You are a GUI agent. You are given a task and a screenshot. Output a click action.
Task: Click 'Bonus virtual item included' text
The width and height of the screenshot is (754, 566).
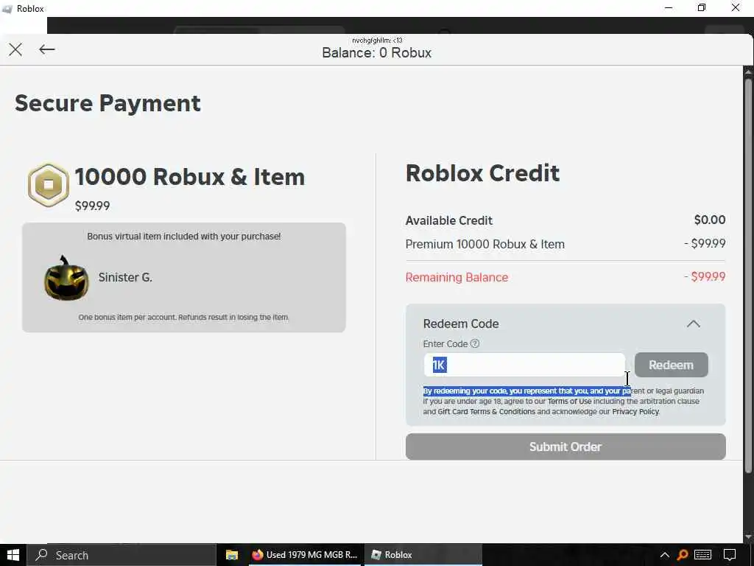pos(183,237)
